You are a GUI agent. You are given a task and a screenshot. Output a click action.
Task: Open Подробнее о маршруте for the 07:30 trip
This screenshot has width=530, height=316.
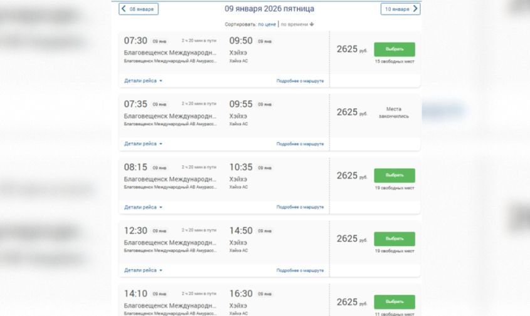[300, 81]
